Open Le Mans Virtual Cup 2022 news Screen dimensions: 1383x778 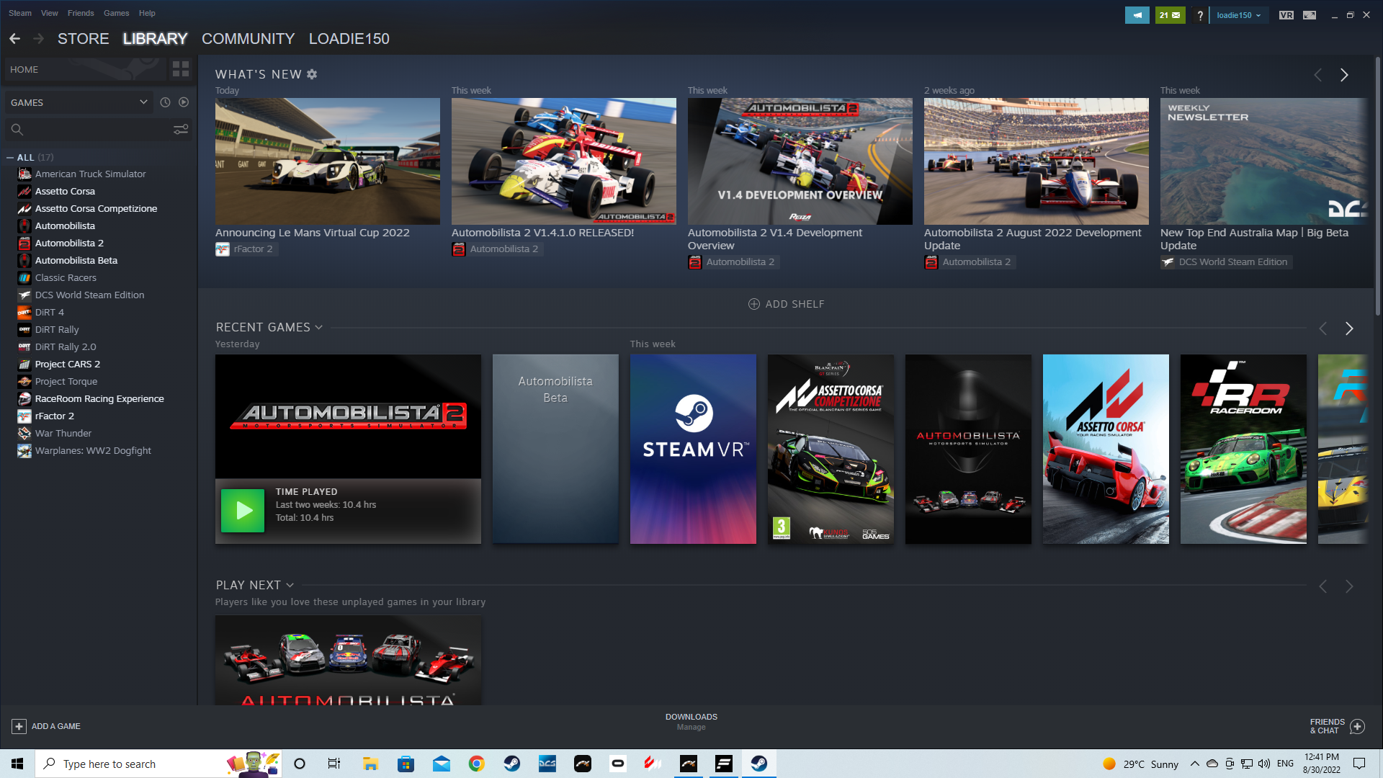coord(328,161)
